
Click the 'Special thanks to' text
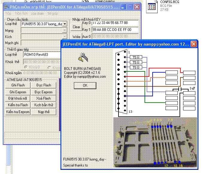point(75,165)
